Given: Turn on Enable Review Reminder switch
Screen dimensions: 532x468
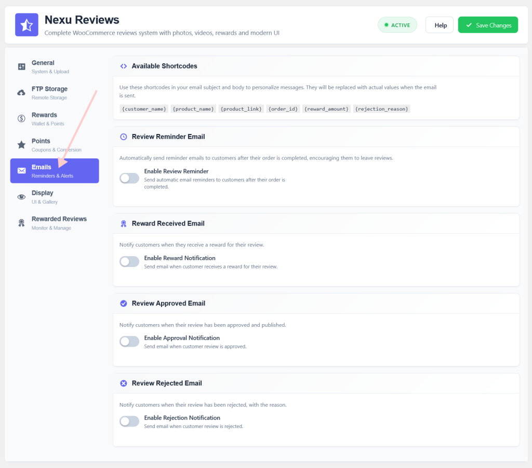Looking at the screenshot, I should (129, 178).
